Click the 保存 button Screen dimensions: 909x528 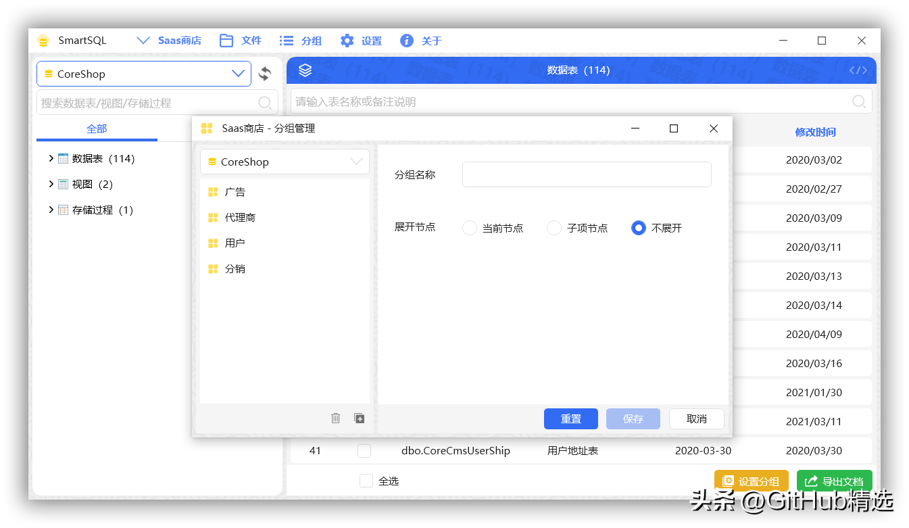click(633, 418)
